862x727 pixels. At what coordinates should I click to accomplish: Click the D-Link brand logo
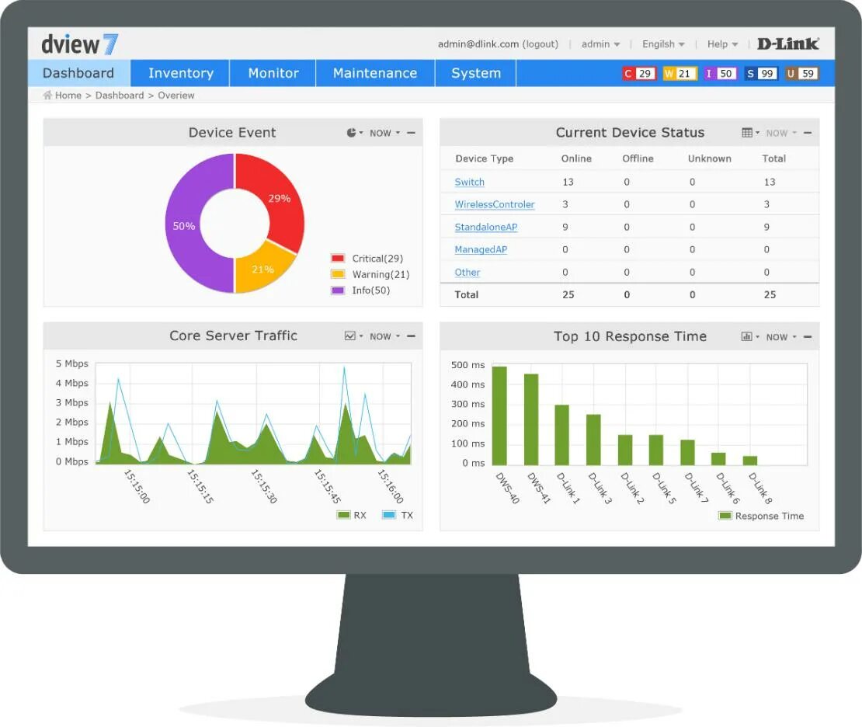click(787, 44)
